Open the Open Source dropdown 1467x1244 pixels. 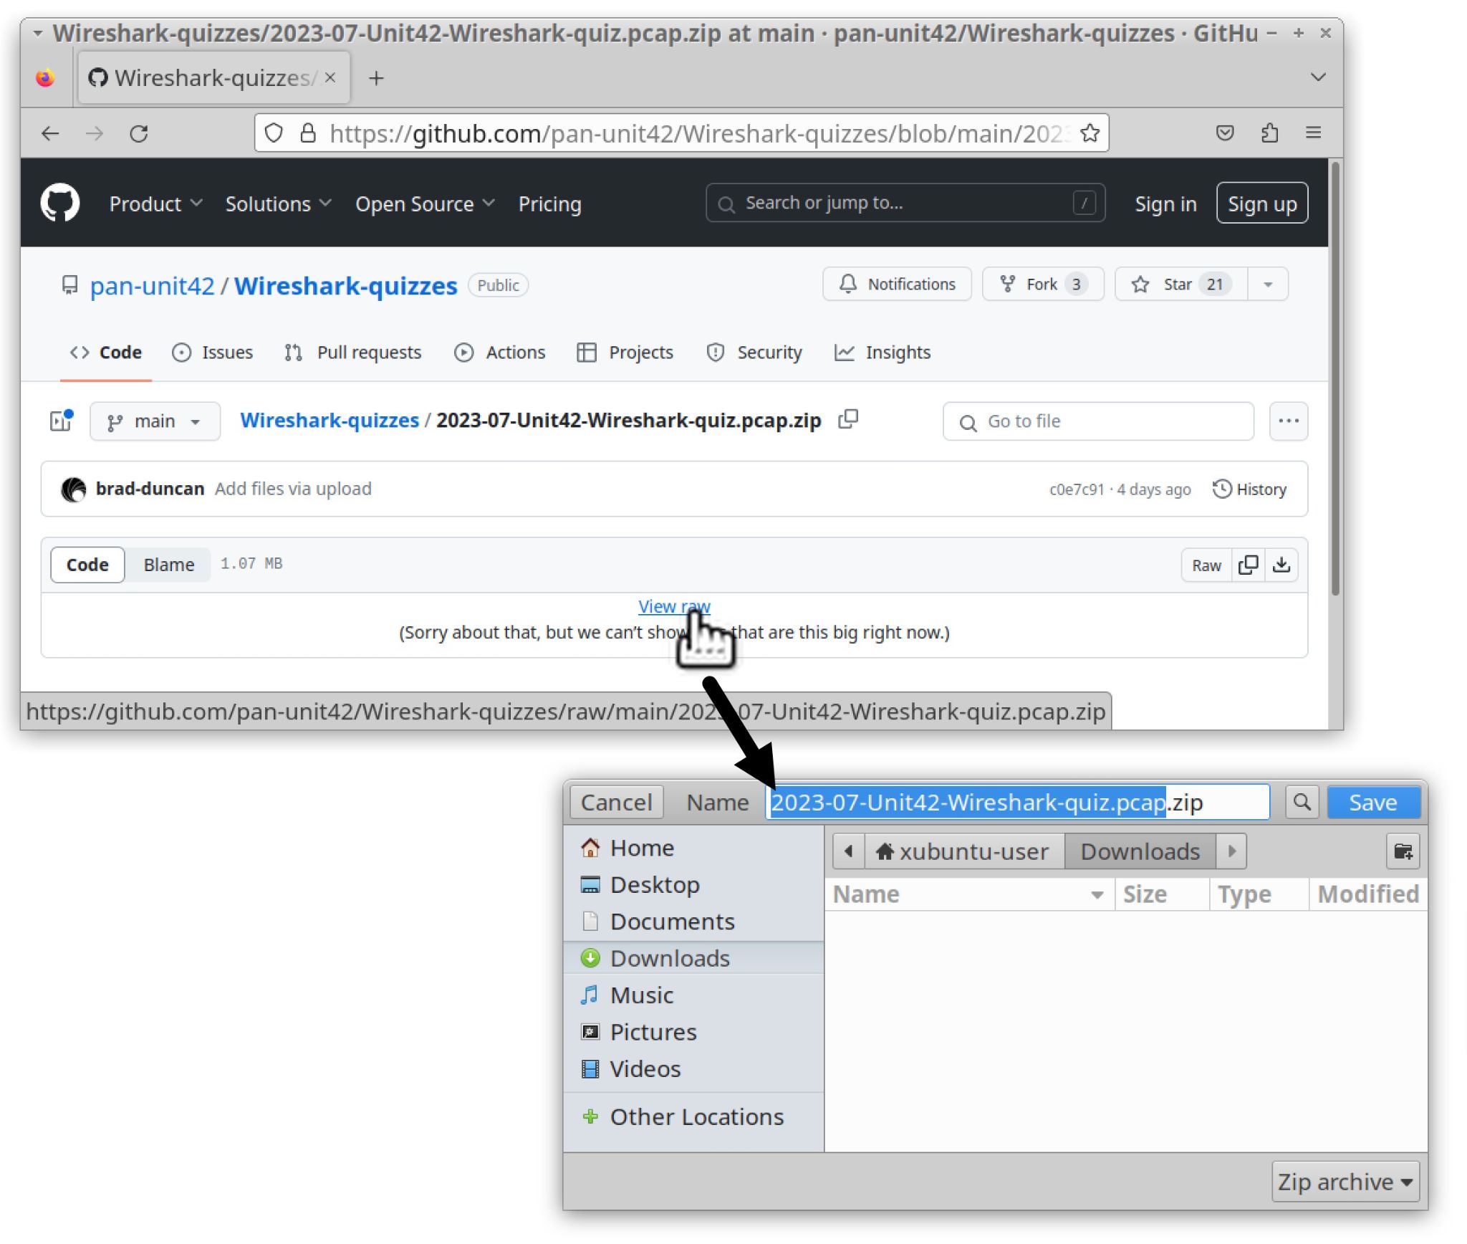[425, 204]
